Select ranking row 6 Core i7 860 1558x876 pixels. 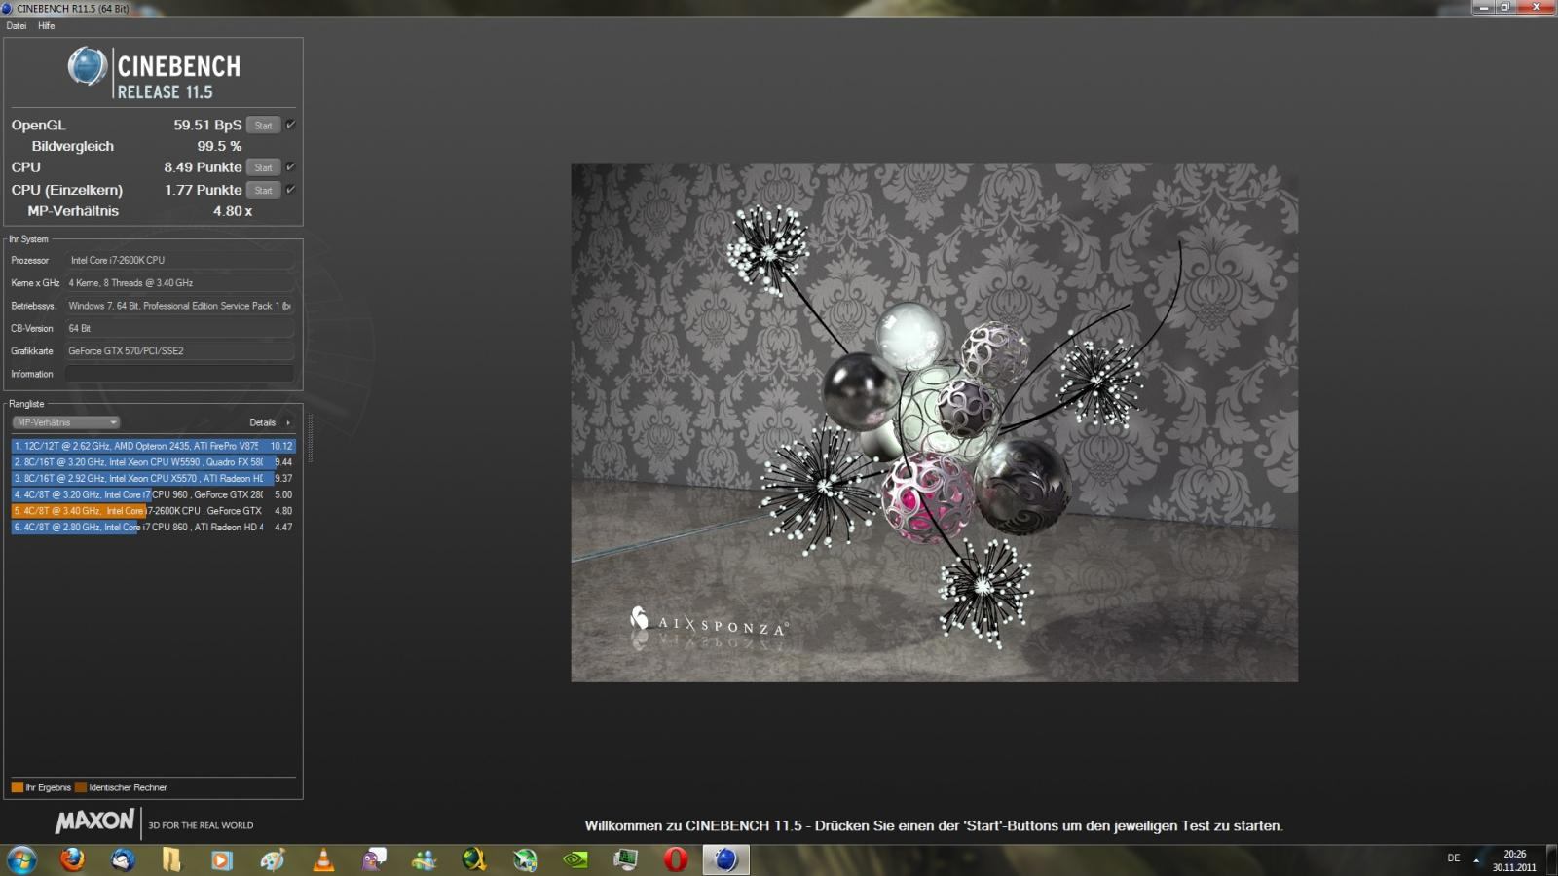click(x=153, y=527)
